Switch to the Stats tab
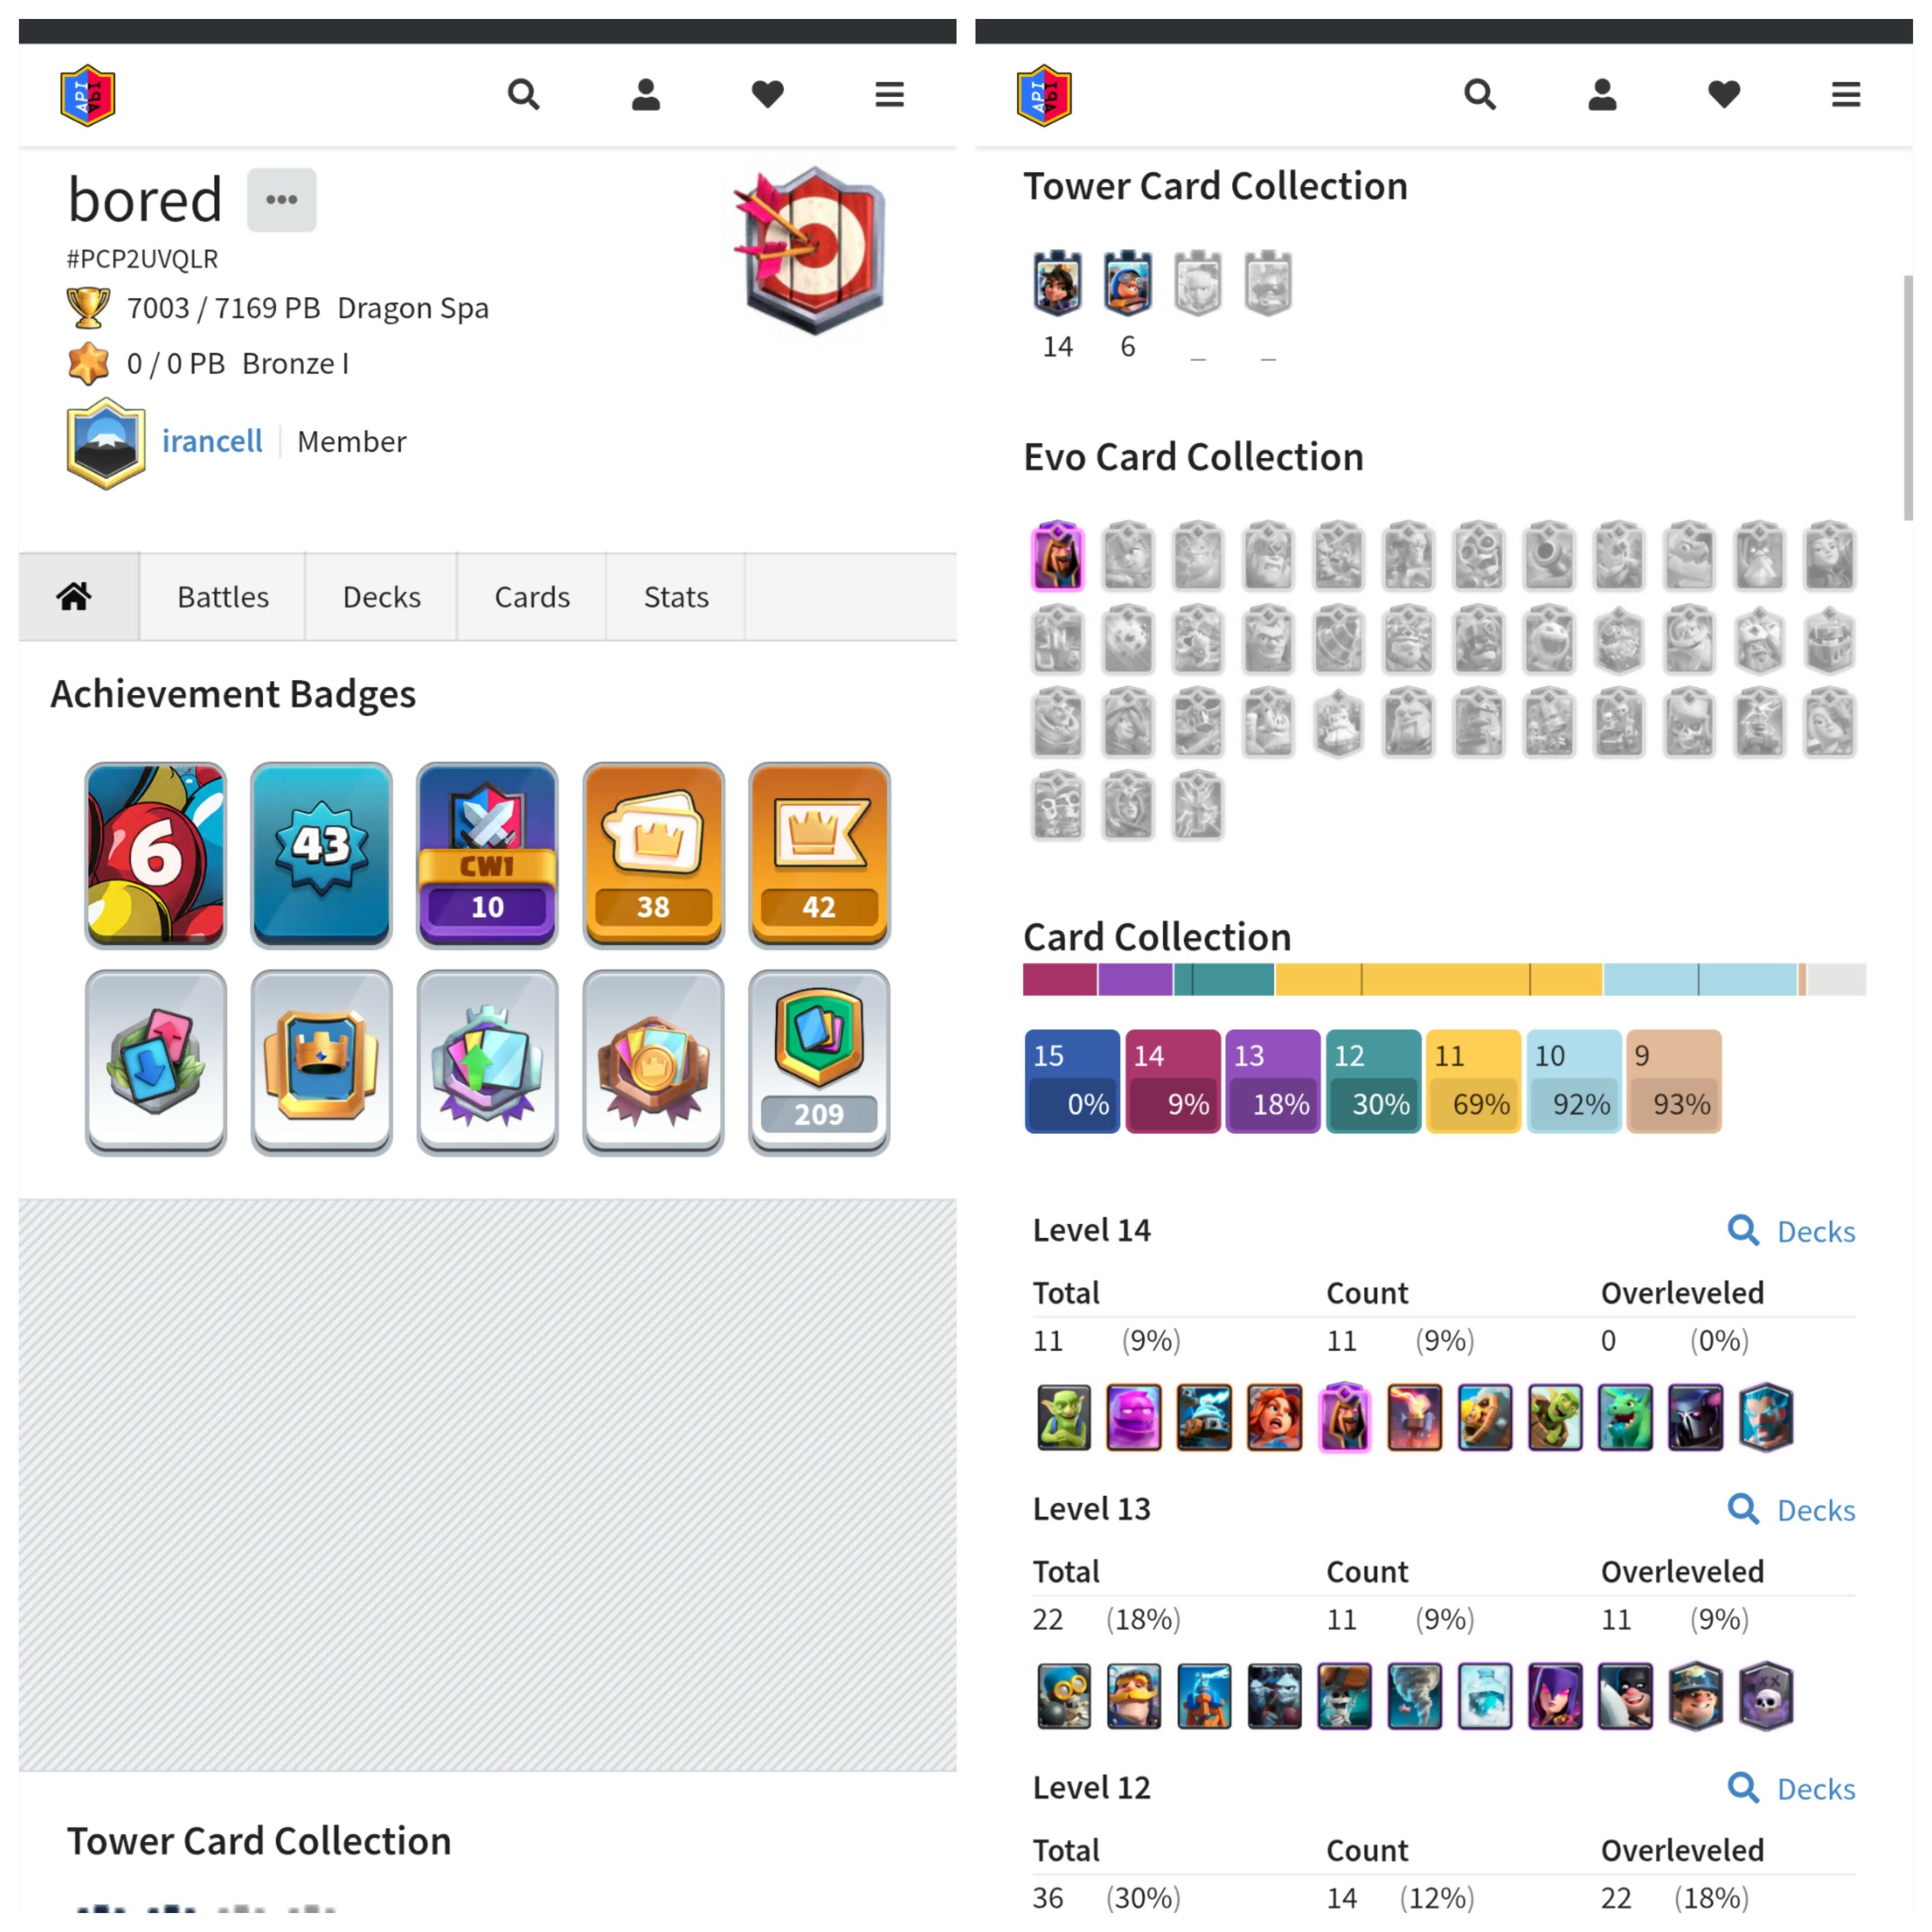 coord(676,597)
